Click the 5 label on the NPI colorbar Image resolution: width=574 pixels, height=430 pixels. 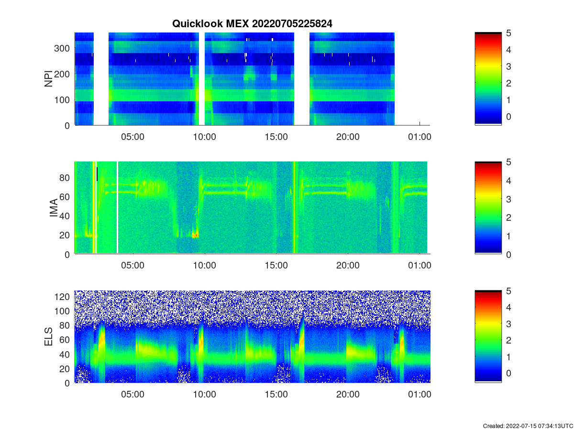(509, 33)
